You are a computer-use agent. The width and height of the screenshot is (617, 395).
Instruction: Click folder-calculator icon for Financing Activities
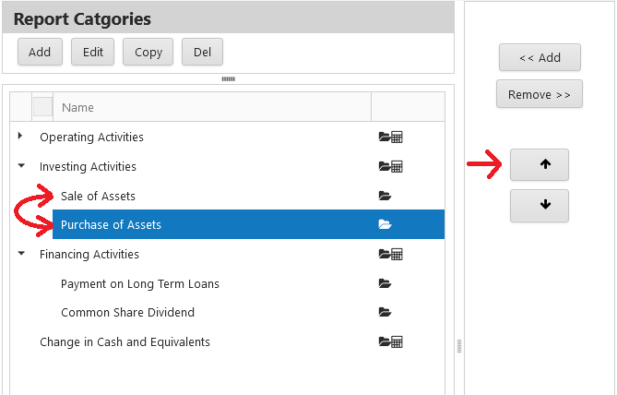coord(390,255)
